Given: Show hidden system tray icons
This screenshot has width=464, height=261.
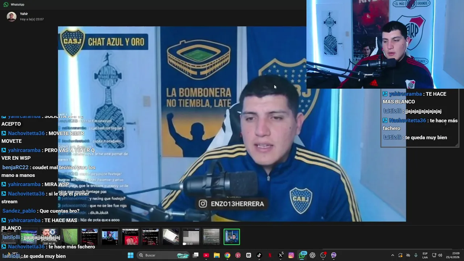Looking at the screenshot, I should 393,255.
